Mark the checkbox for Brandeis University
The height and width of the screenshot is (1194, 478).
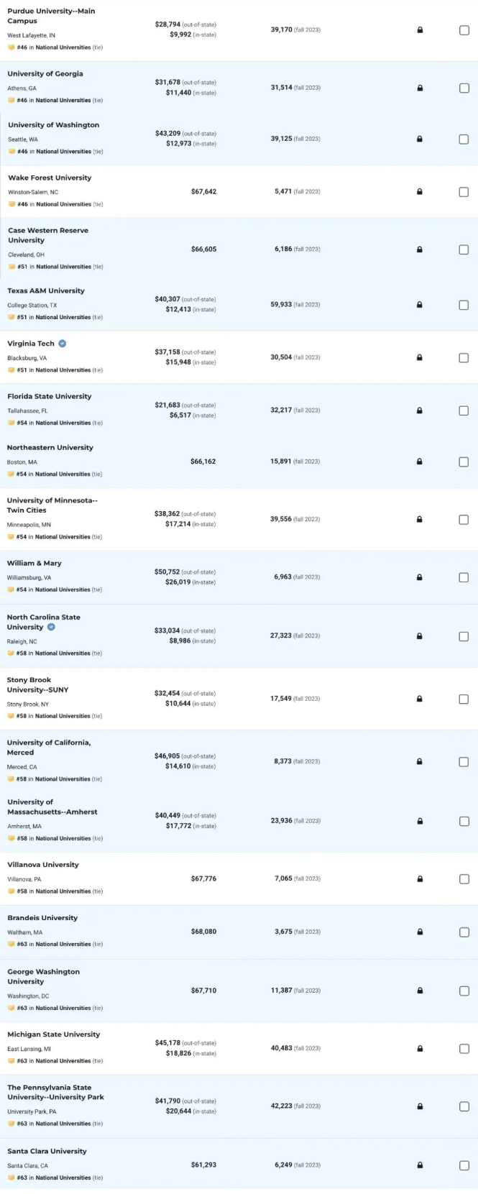pos(464,932)
